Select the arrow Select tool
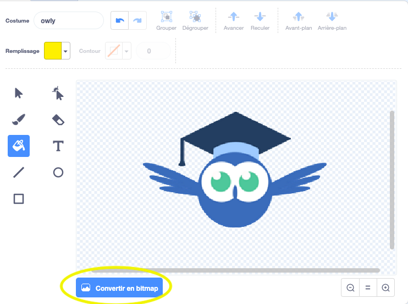408x304 pixels. coord(19,93)
